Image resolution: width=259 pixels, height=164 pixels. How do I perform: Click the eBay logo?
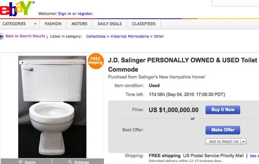point(16,9)
